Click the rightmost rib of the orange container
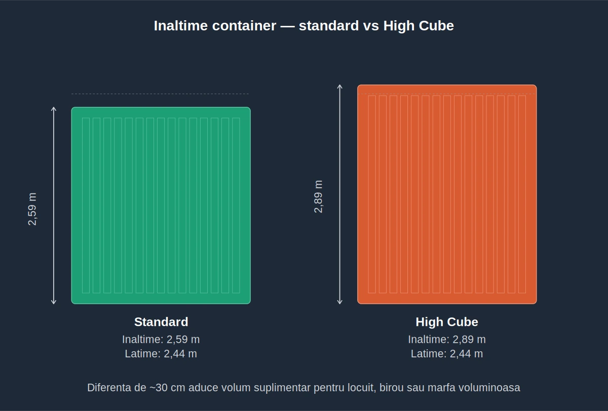 [522, 194]
